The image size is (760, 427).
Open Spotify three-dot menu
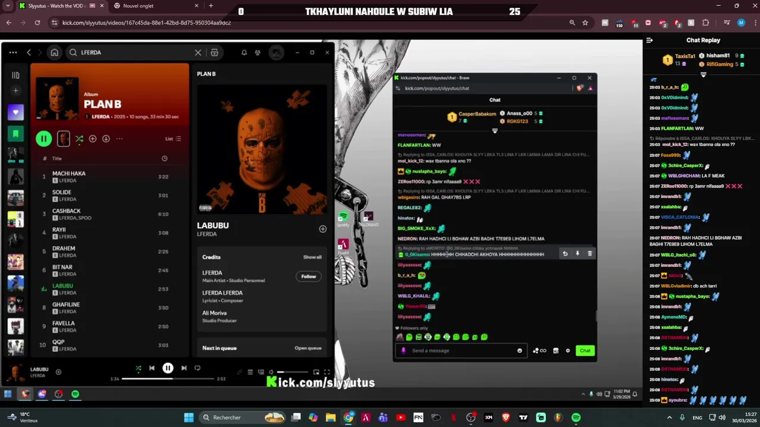[12, 52]
